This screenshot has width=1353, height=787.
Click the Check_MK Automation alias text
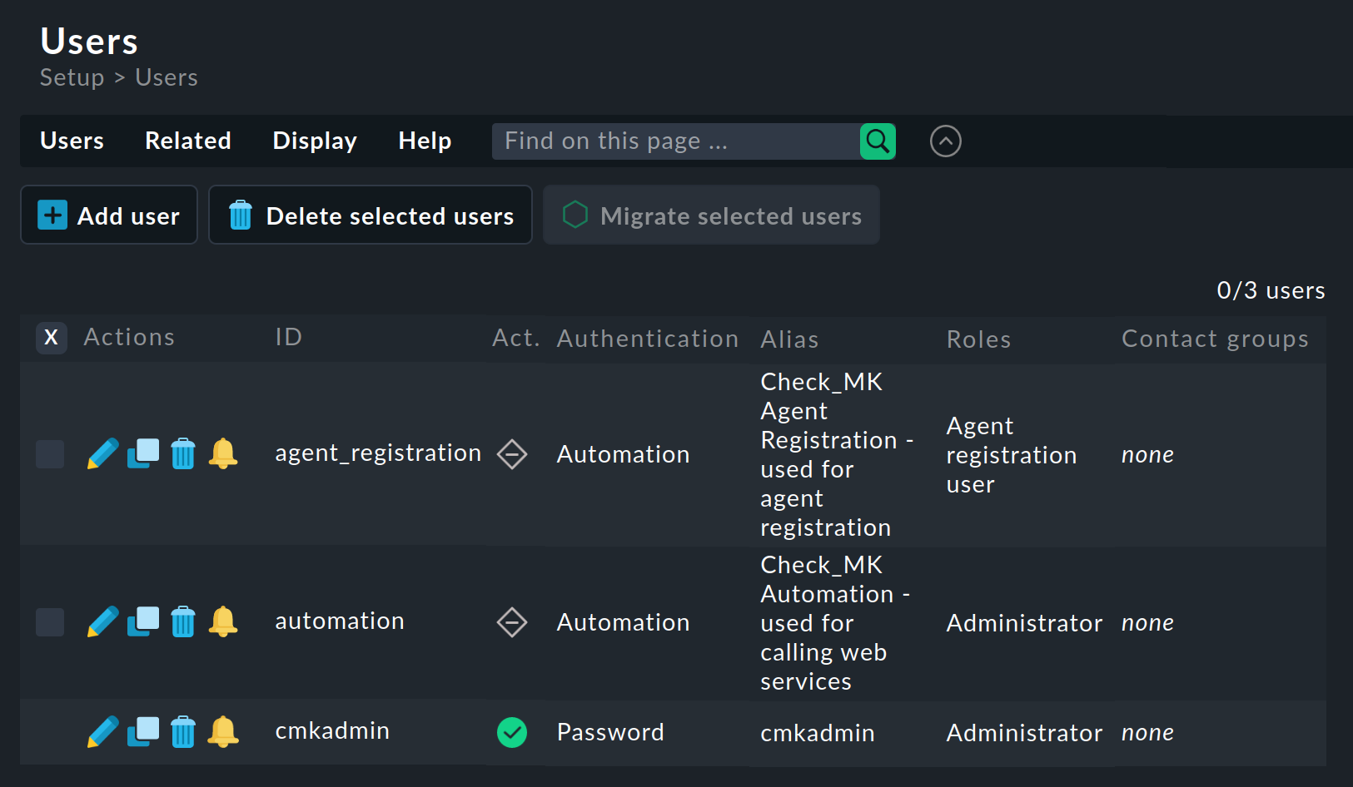835,623
